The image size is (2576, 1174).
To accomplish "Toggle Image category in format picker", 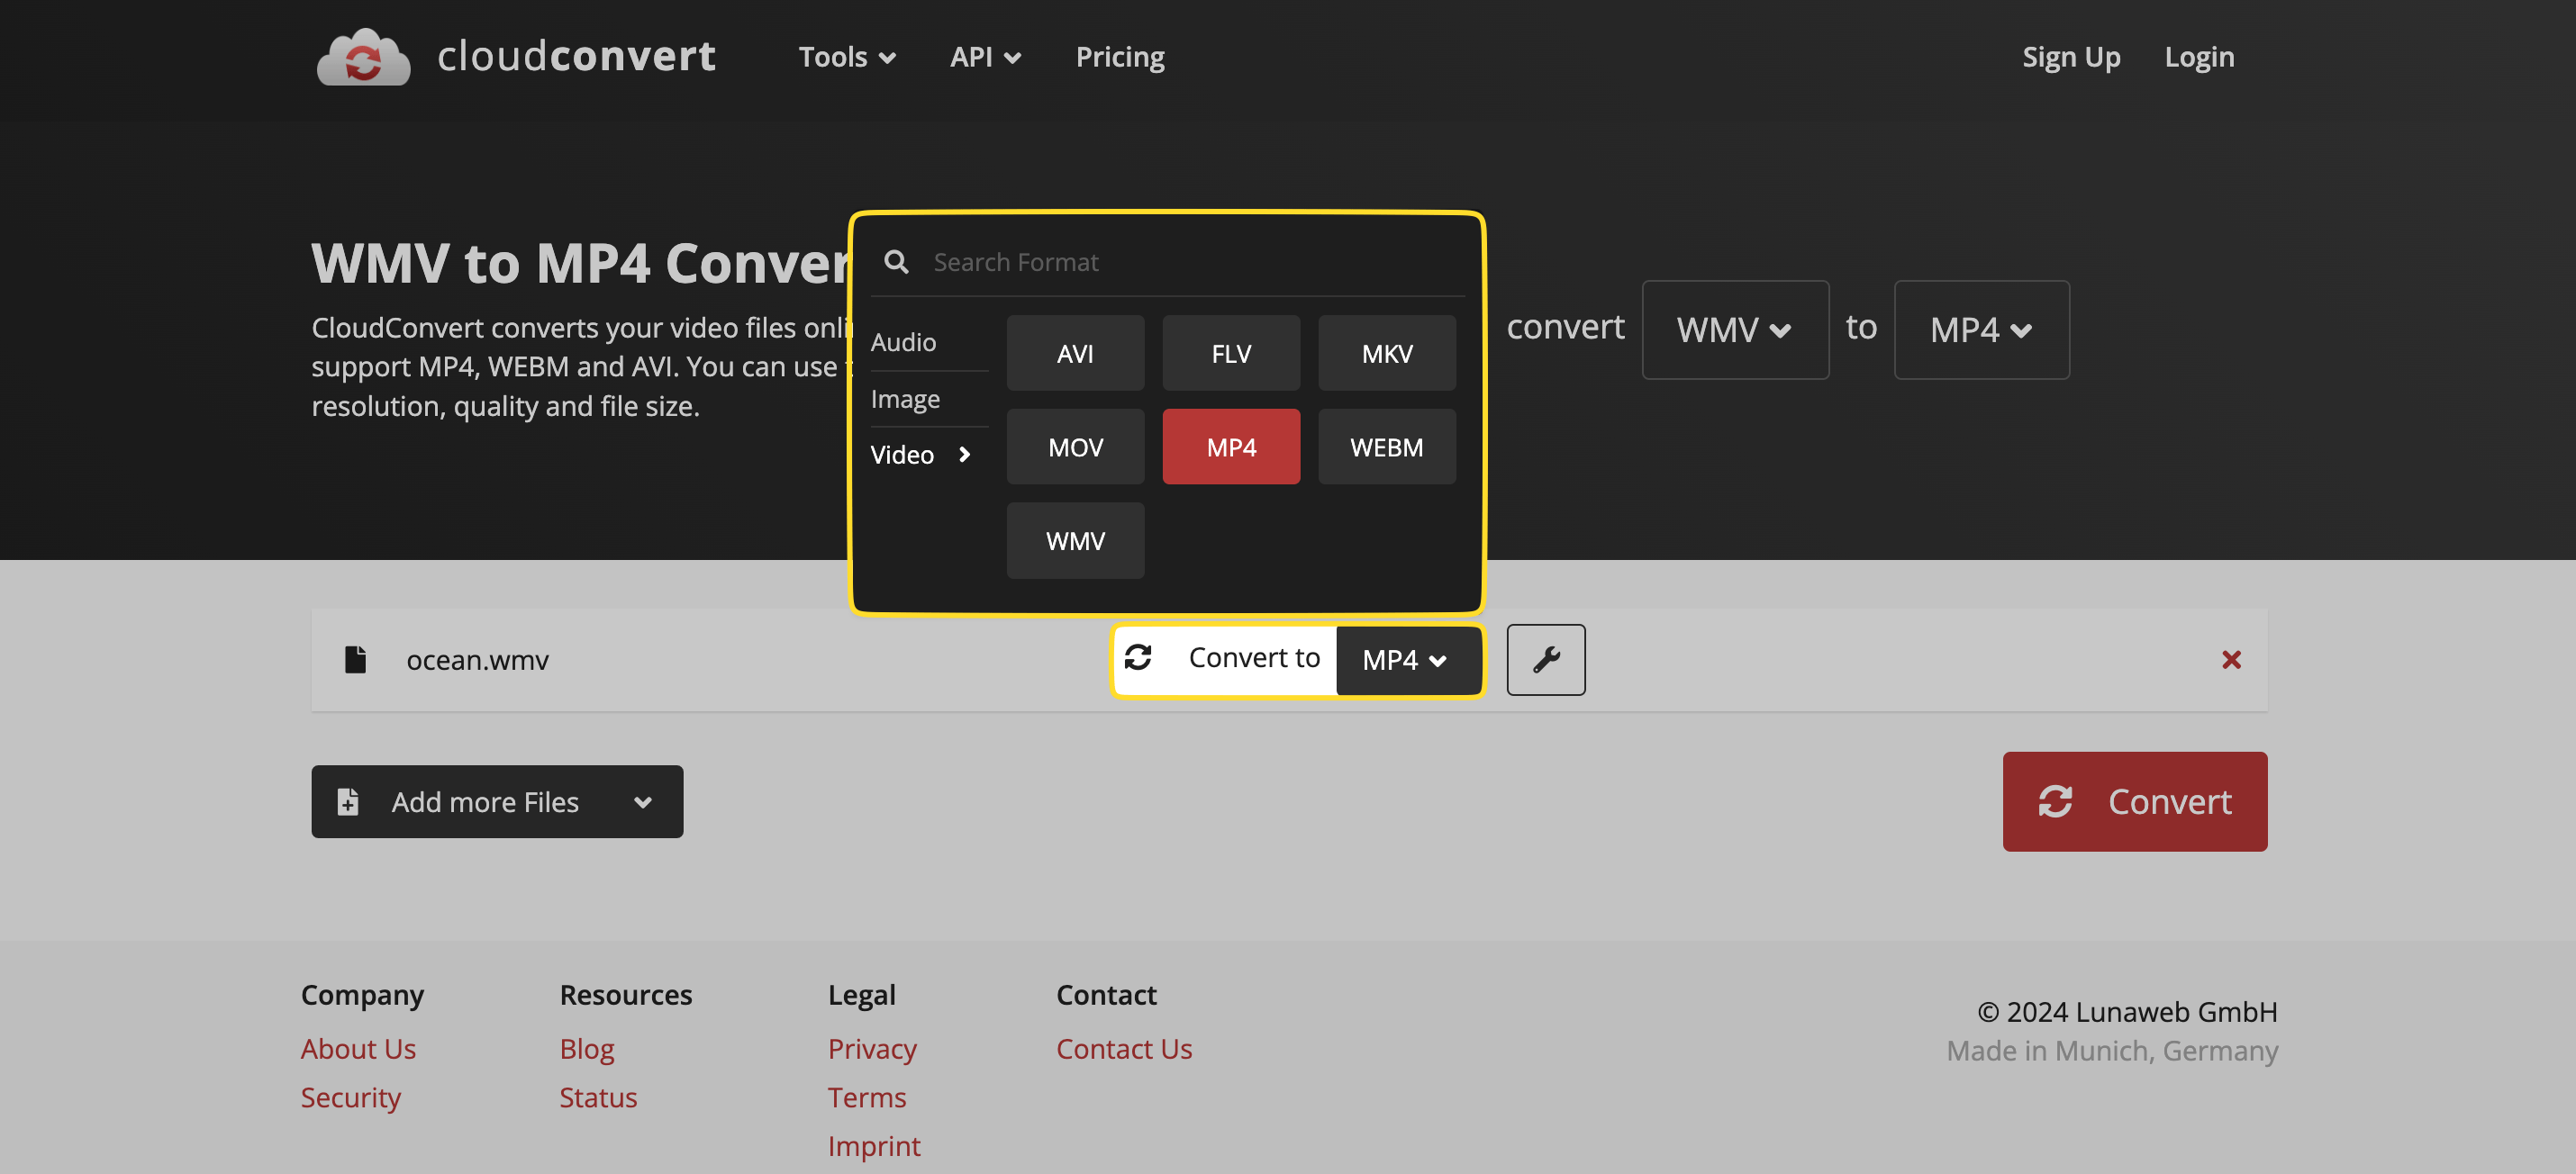I will pos(907,397).
